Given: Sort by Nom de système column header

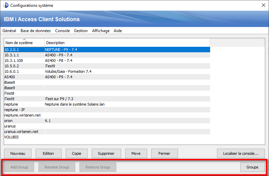Looking at the screenshot, I should click(x=24, y=43).
